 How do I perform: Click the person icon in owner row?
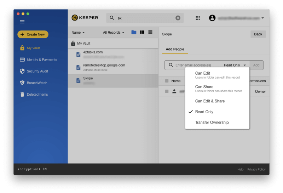174,91
